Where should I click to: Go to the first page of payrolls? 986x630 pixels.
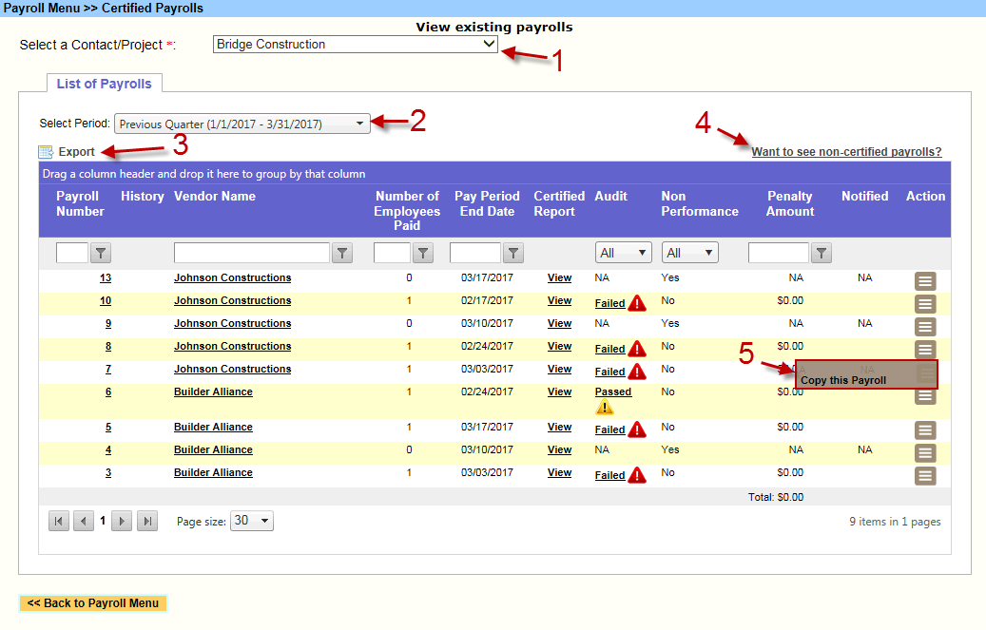[x=59, y=521]
